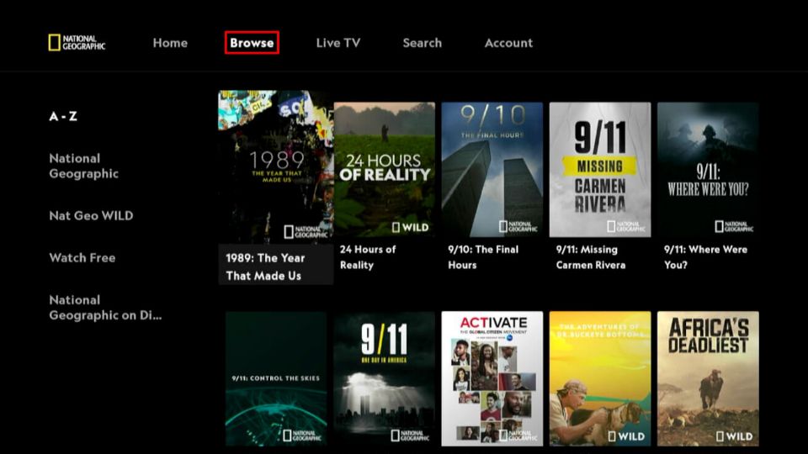
Task: Open the Watch Free category
Action: pos(82,258)
